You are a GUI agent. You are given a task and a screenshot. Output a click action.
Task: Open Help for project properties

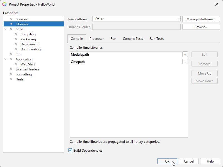pos(210,161)
